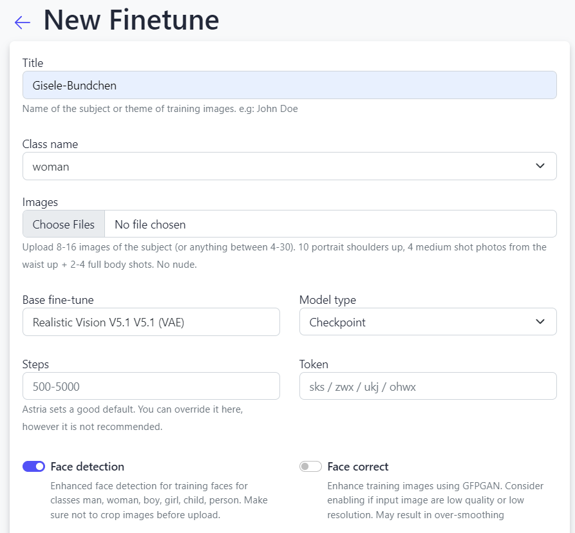The width and height of the screenshot is (575, 533).
Task: Click the 'Face detection' bold label text
Action: pyautogui.click(x=88, y=467)
